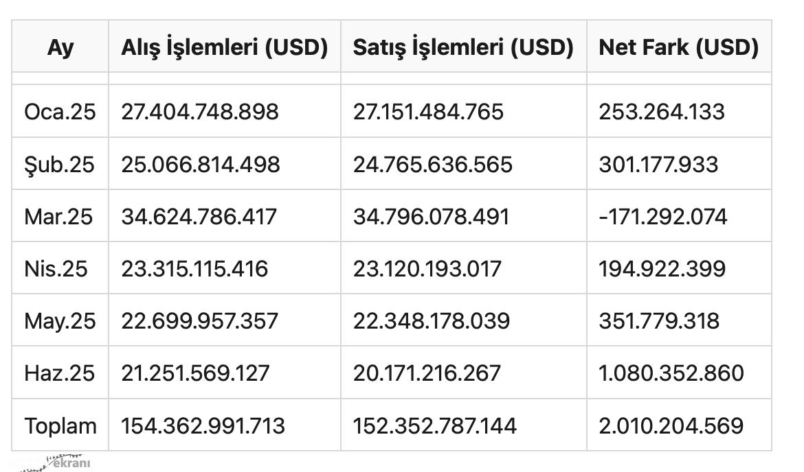Viewport: 804px width, 472px height.
Task: Select the Şub.25 month cell
Action: click(60, 165)
